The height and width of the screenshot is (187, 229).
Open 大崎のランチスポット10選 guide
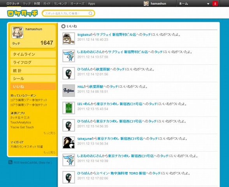pyautogui.click(x=26, y=146)
